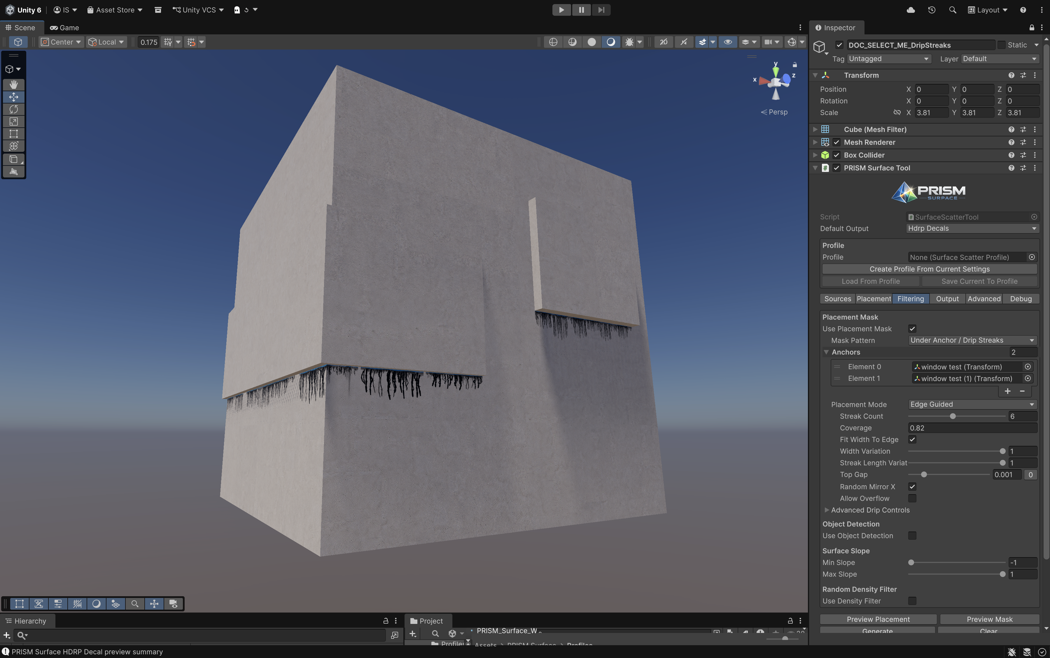
Task: Click the Play button
Action: tap(561, 10)
